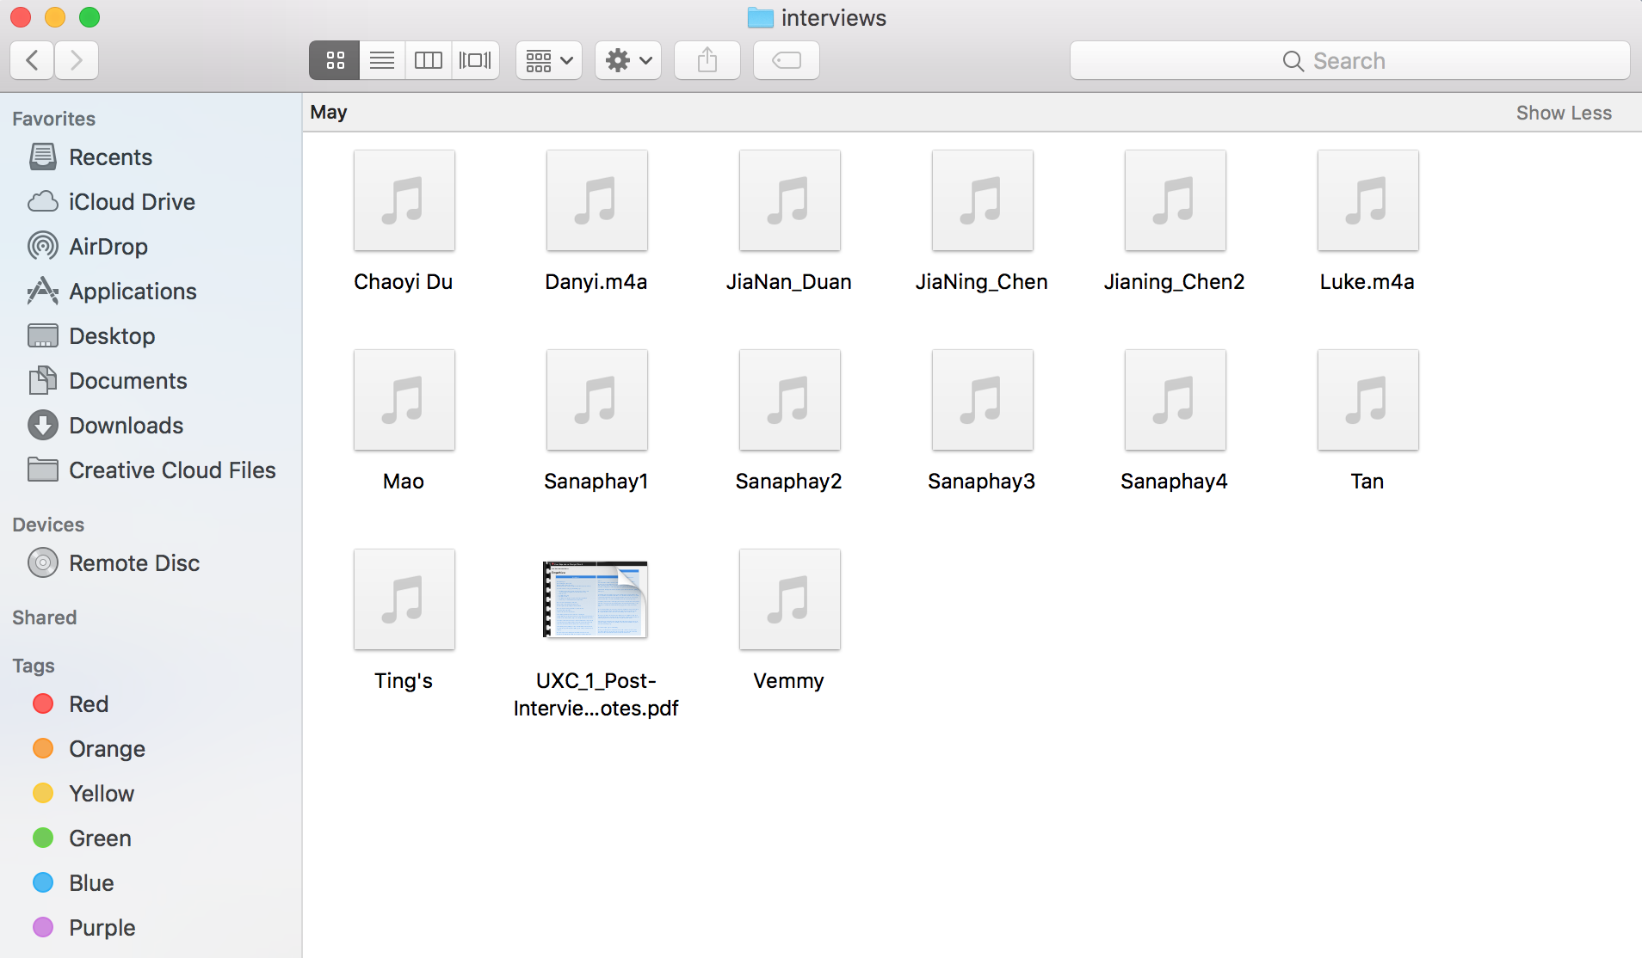Image resolution: width=1642 pixels, height=958 pixels.
Task: Open Downloads in sidebar
Action: tap(151, 426)
